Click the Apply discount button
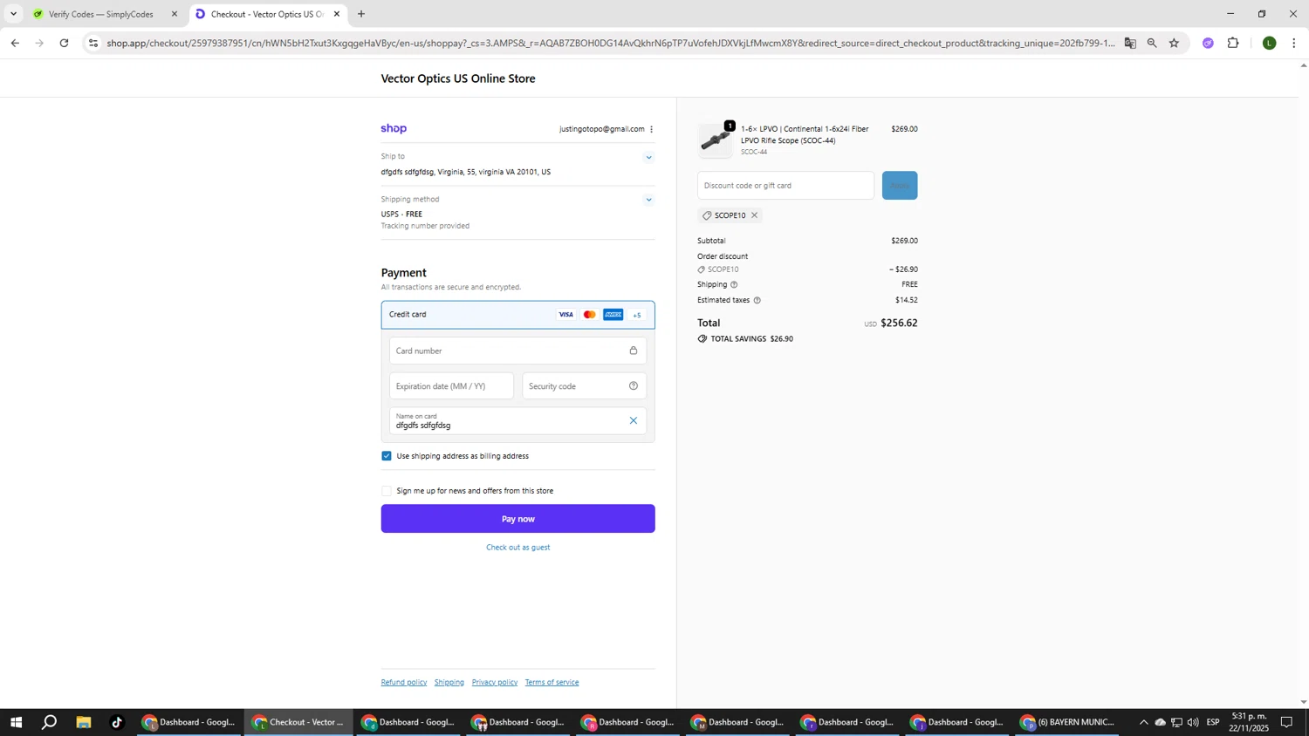Screen dimensions: 1309x736 [899, 186]
